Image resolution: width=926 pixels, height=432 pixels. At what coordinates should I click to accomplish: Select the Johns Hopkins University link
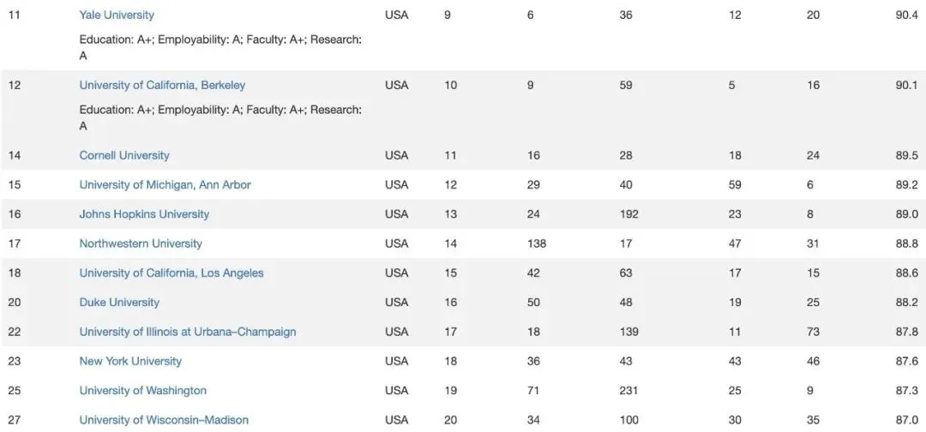pyautogui.click(x=144, y=213)
